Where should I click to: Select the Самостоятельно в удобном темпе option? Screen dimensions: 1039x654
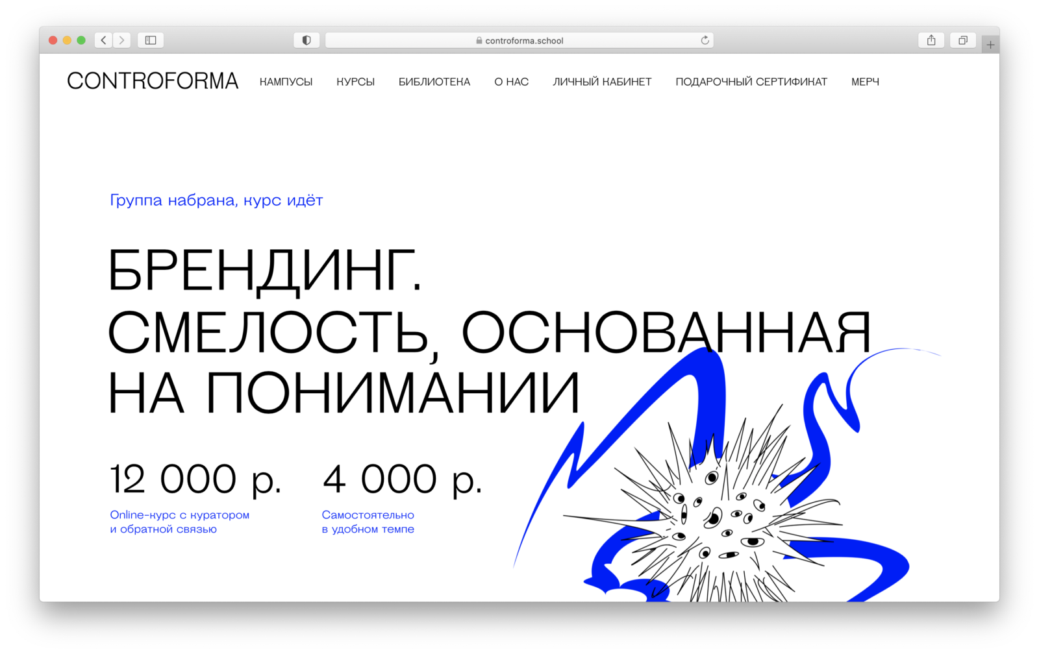(x=368, y=522)
